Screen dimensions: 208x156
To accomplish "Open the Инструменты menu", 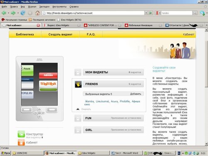I will point(59,7).
